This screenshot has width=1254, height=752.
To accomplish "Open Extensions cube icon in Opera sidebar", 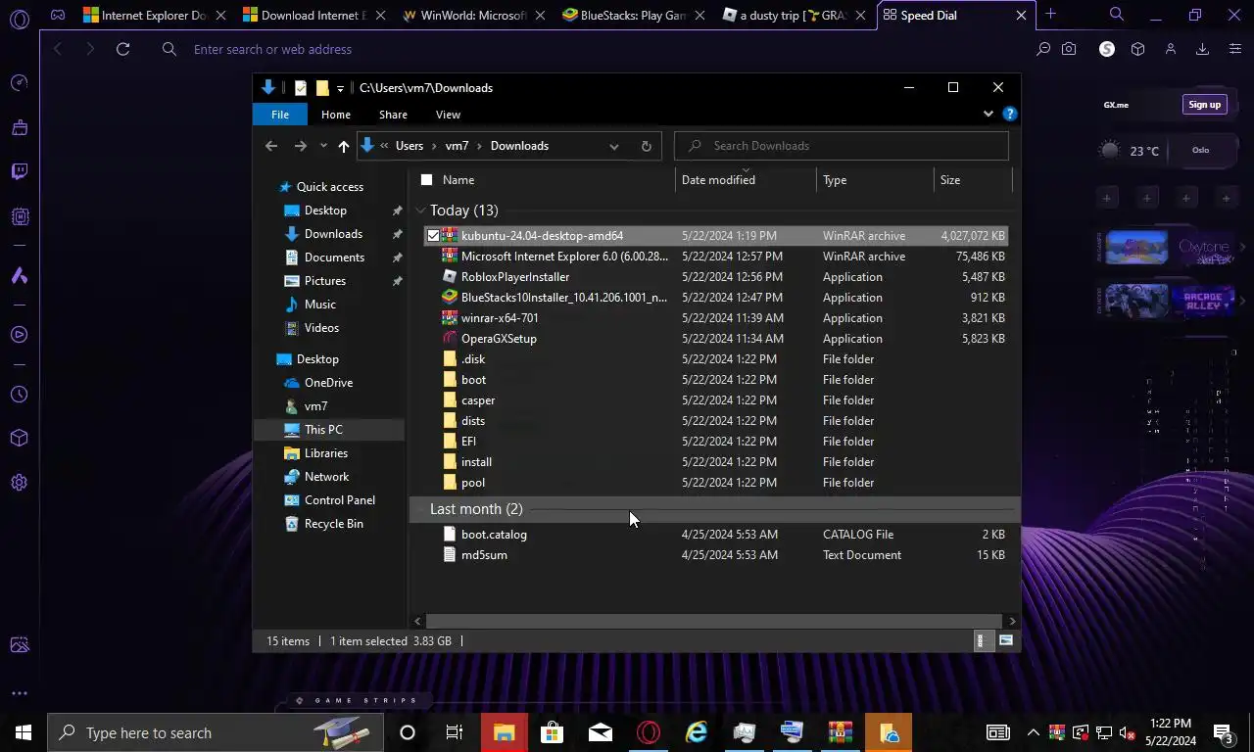I will coord(20,438).
